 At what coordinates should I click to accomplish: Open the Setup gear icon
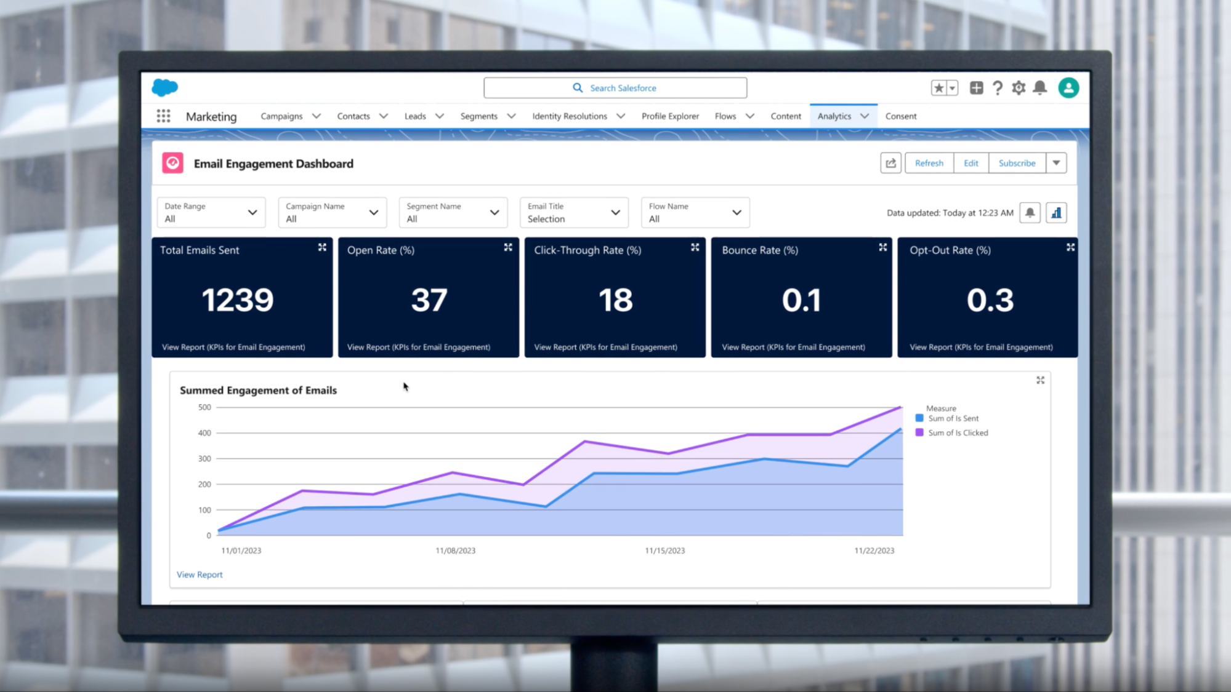tap(1019, 88)
